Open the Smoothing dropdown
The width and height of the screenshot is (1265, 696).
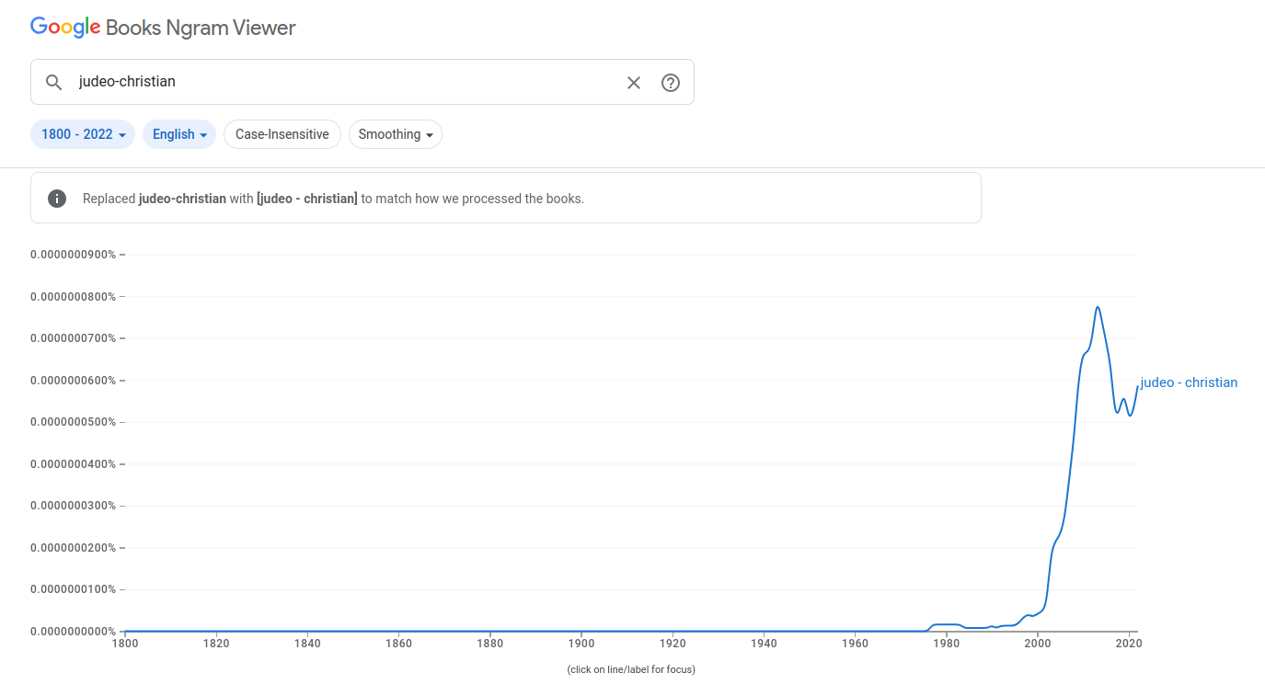(396, 134)
